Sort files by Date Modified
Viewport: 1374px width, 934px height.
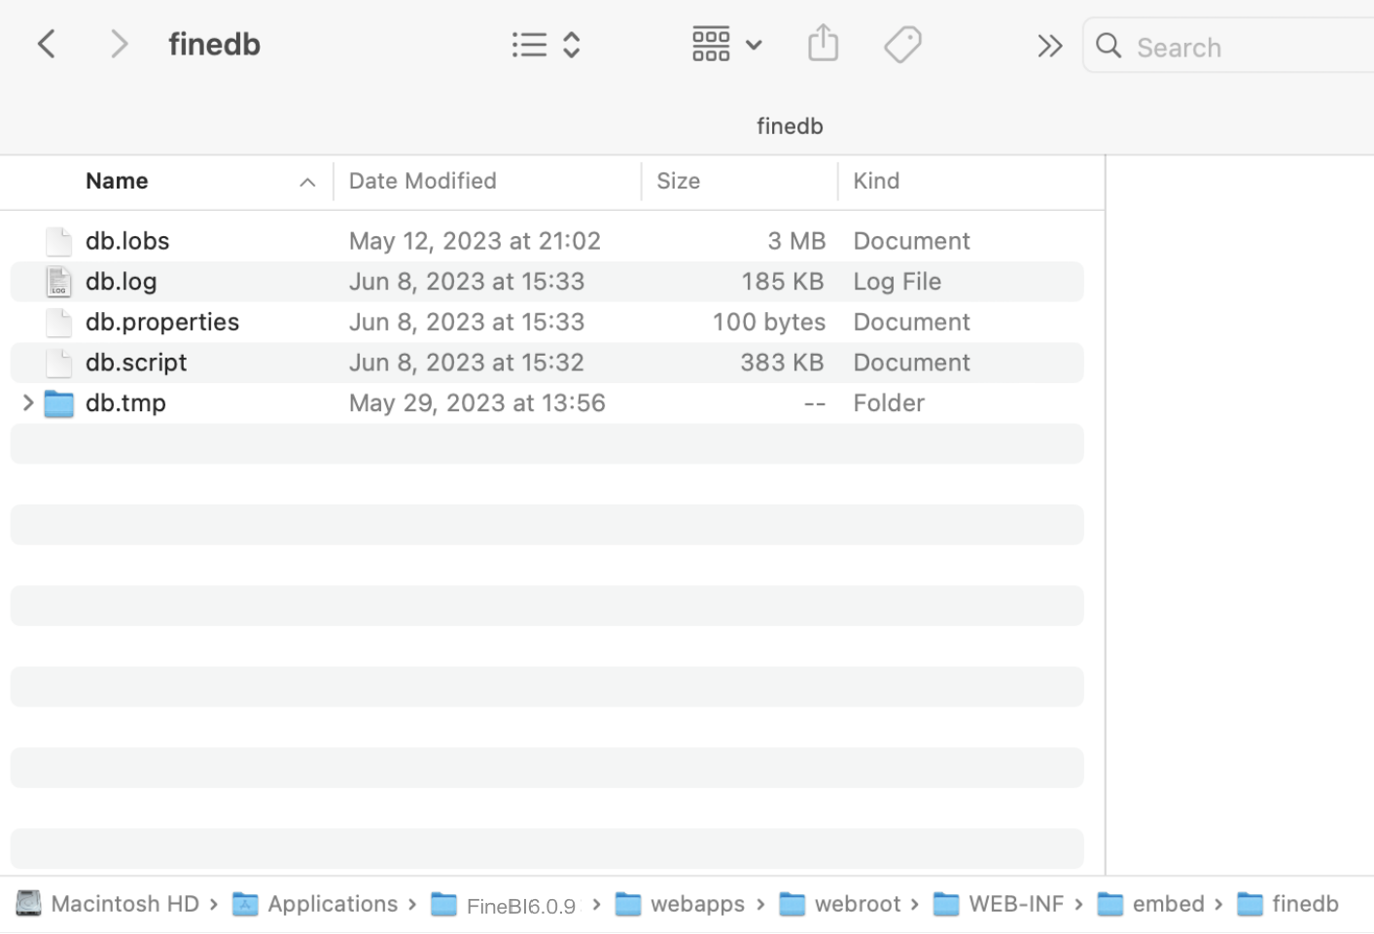(x=422, y=180)
